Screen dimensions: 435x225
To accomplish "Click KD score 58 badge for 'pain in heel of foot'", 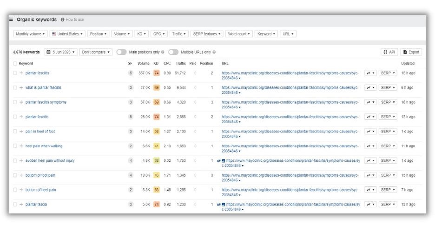I will pyautogui.click(x=157, y=131).
